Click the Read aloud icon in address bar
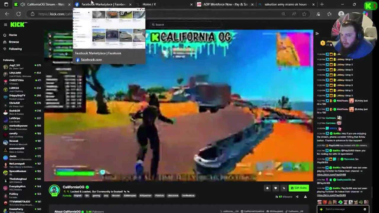 coord(294,14)
